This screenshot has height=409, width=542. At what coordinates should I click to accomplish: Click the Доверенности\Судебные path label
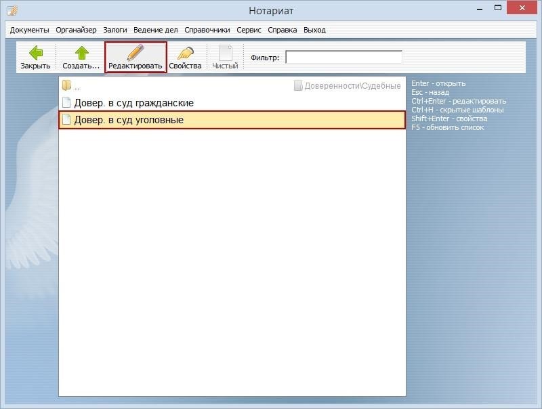[352, 86]
